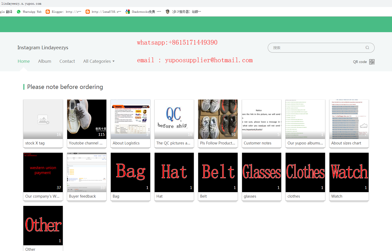Open the Belt album thumbnail
Screen dimensions: 392x251
[218, 172]
